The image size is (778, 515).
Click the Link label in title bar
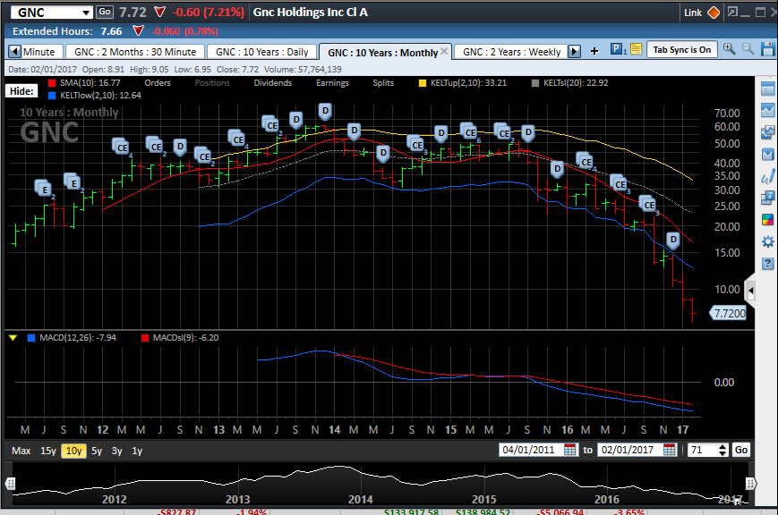[693, 13]
